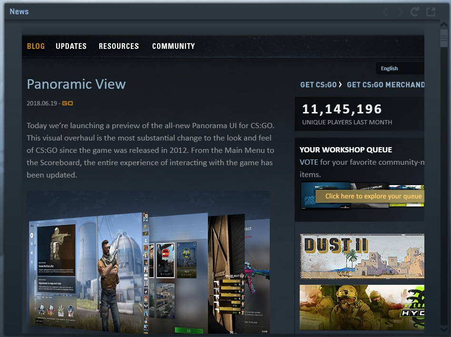Go back with the left arrow icon
The height and width of the screenshot is (337, 451).
[386, 12]
